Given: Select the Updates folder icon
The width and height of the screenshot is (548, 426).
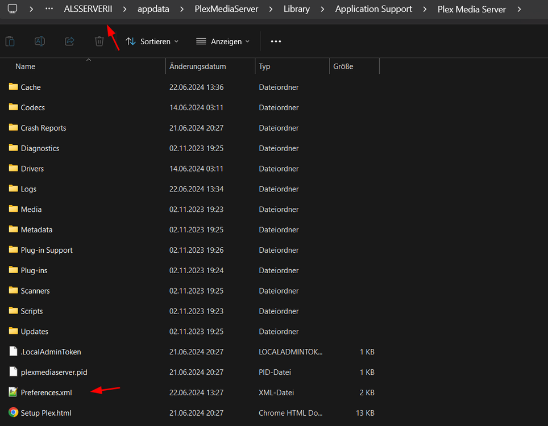Looking at the screenshot, I should 13,331.
